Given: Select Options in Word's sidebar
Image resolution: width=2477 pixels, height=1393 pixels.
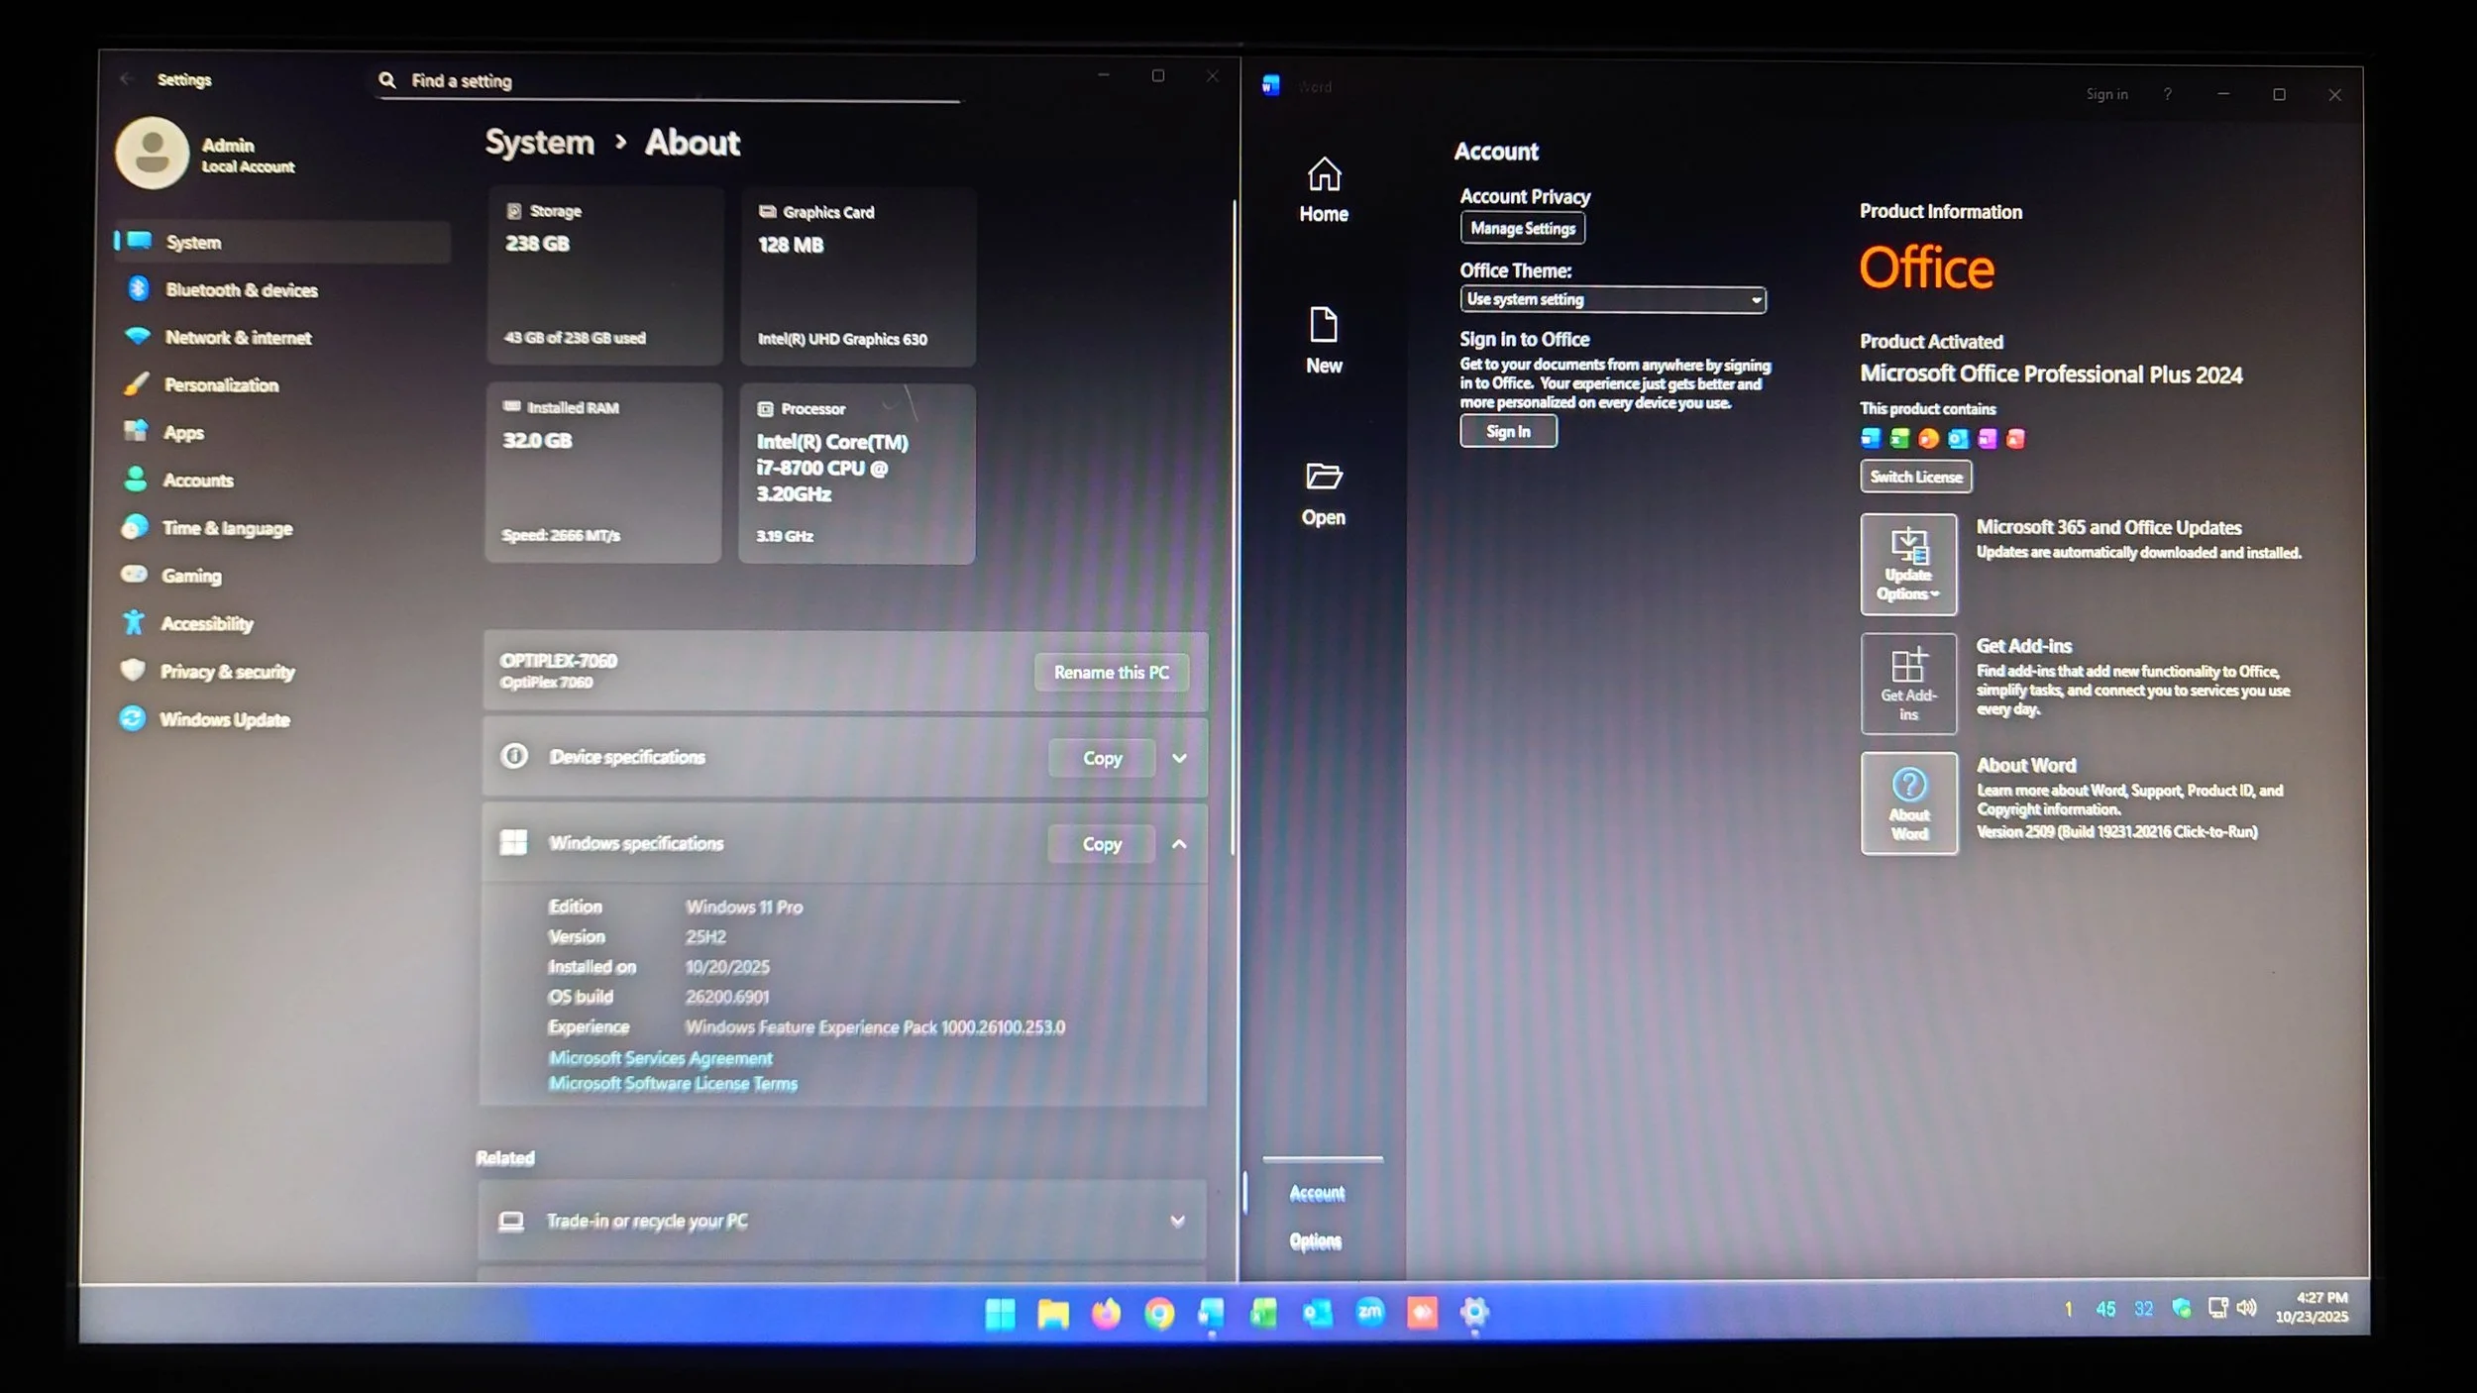Looking at the screenshot, I should coord(1315,1240).
